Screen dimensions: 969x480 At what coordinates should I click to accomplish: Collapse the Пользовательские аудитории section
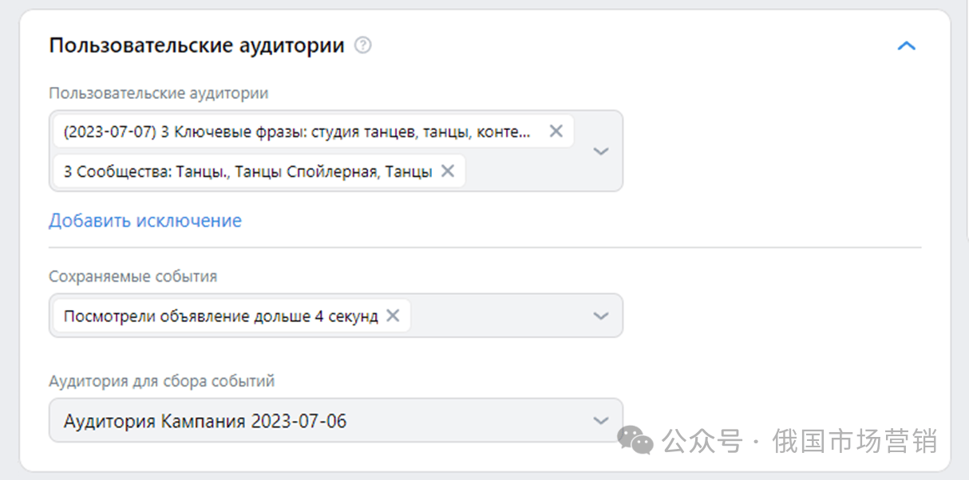[906, 46]
